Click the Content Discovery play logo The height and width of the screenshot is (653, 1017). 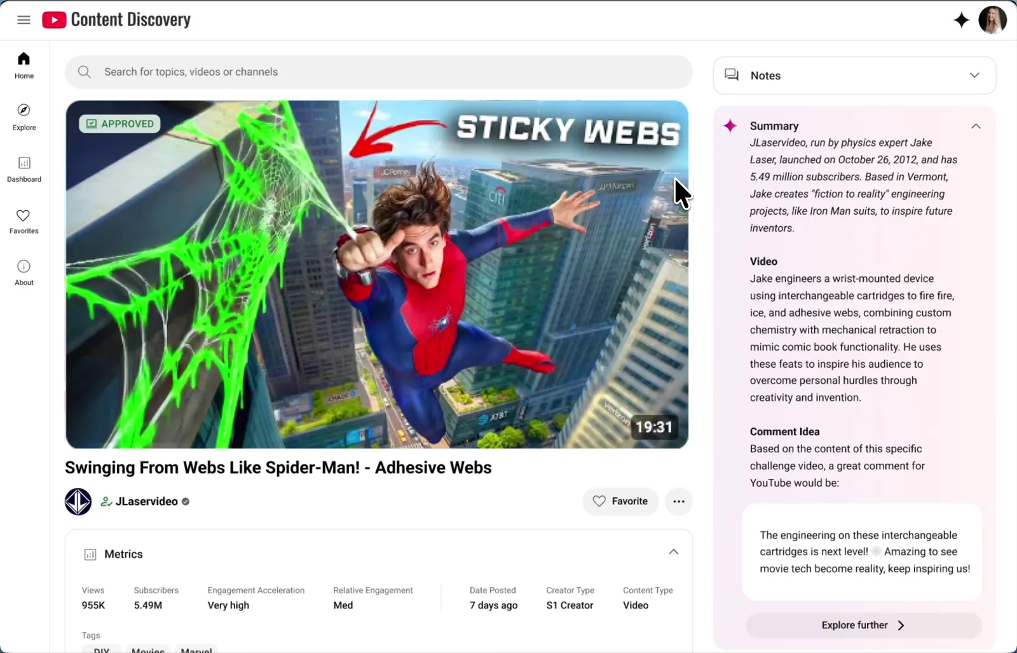54,20
